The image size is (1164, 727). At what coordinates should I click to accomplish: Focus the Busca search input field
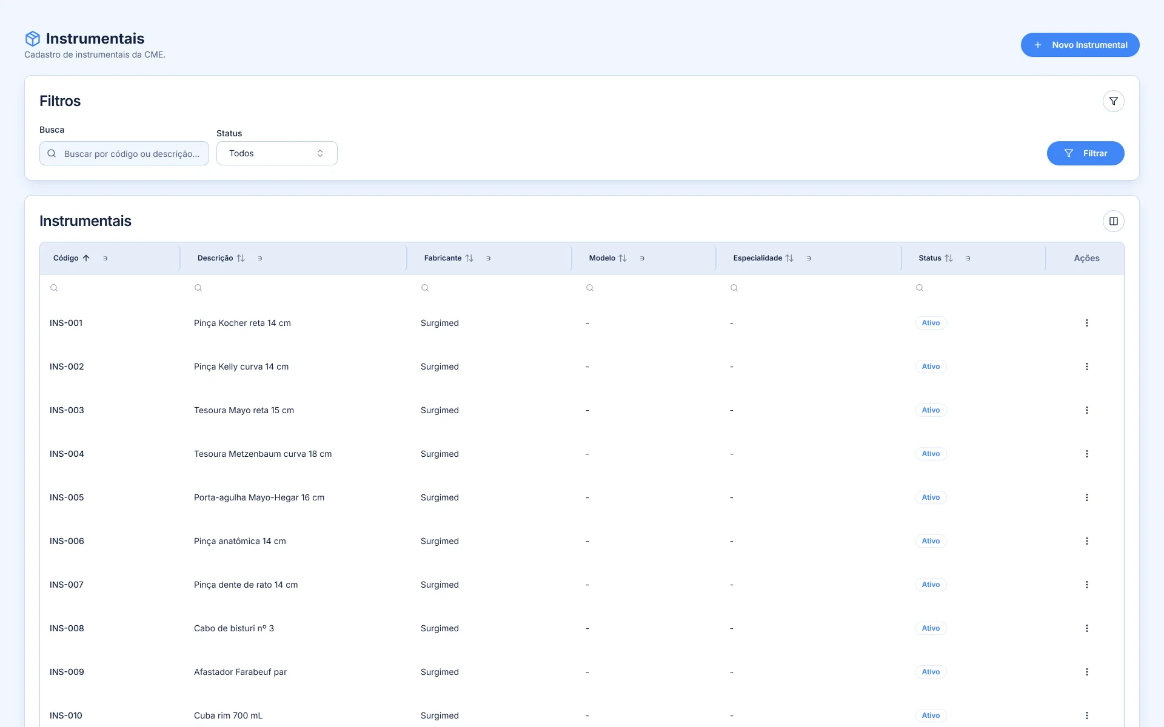(124, 153)
